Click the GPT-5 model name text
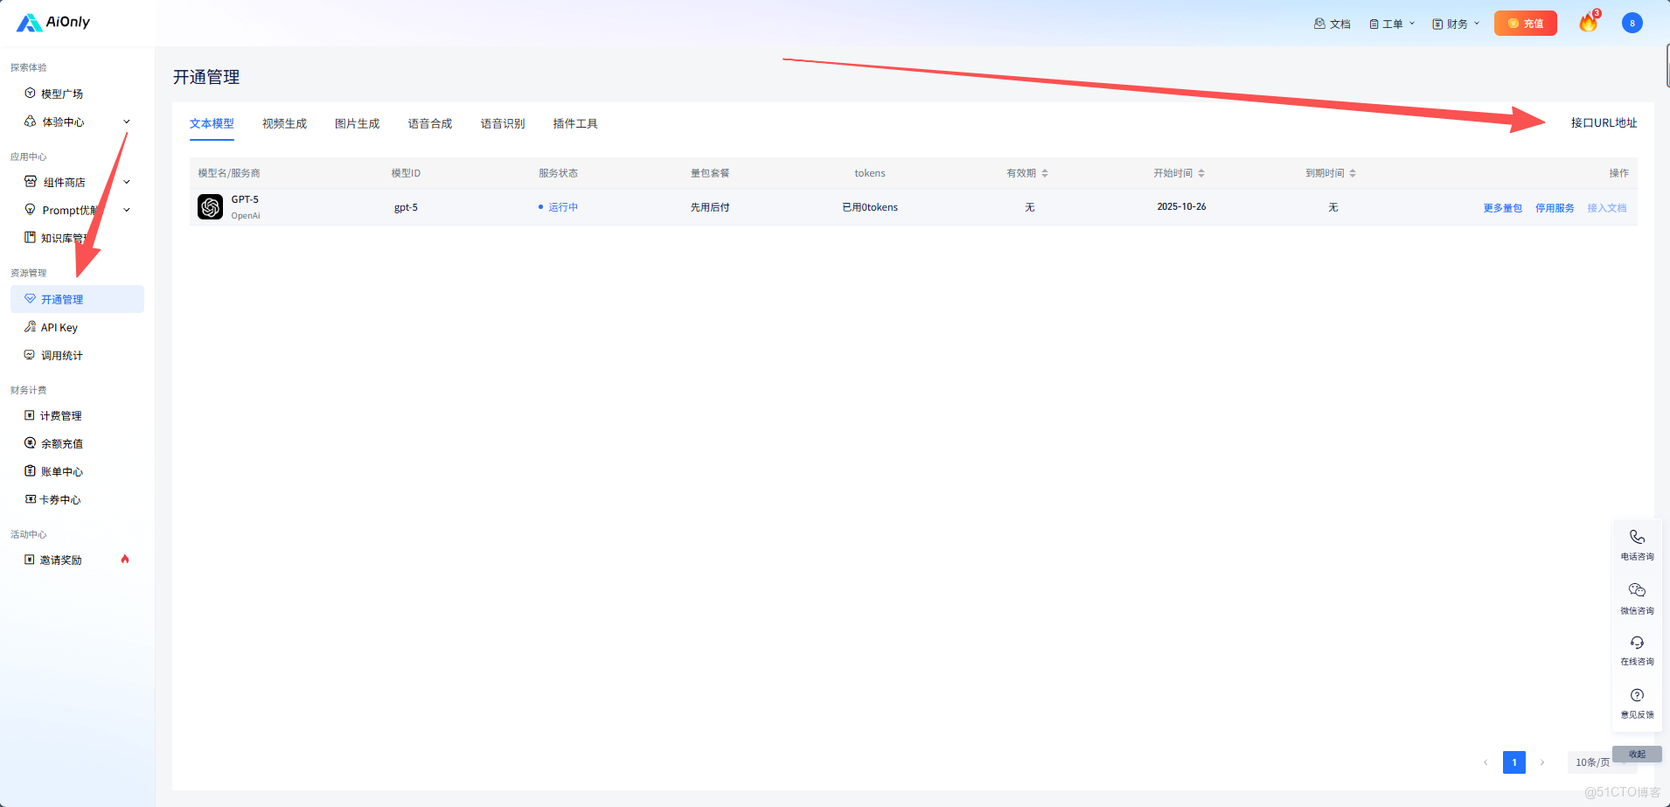 245,199
